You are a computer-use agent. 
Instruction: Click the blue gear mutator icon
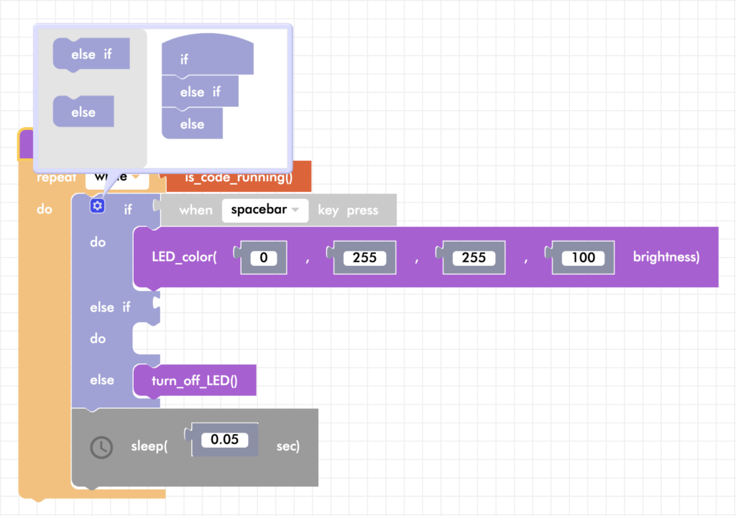tap(97, 206)
